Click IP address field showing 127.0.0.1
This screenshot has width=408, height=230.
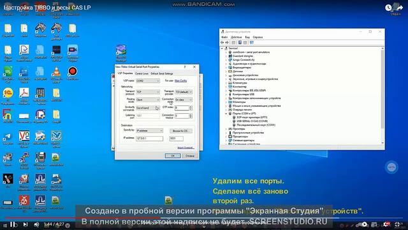point(150,139)
